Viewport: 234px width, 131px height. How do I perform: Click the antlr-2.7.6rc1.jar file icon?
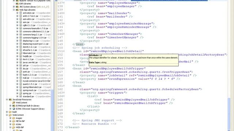pyautogui.click(x=20, y=16)
